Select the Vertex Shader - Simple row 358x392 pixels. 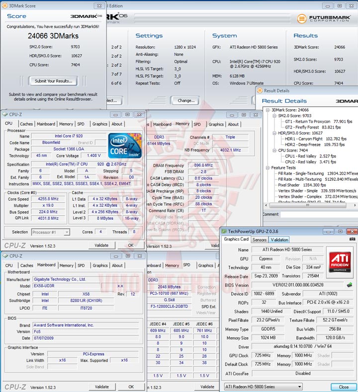[x=317, y=191]
